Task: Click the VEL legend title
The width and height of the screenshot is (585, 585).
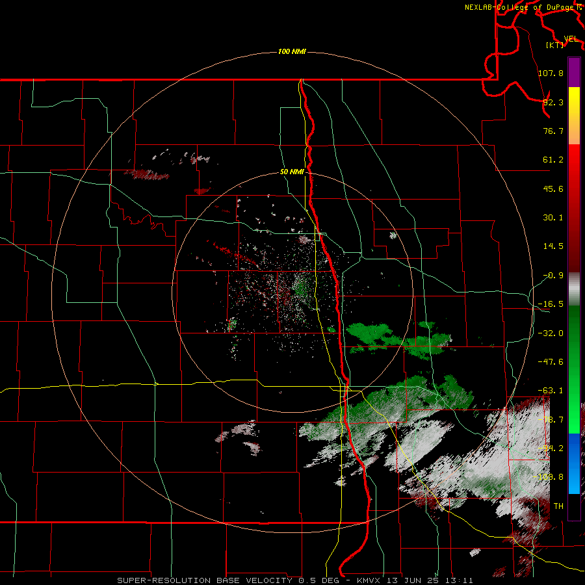Action: click(x=571, y=39)
